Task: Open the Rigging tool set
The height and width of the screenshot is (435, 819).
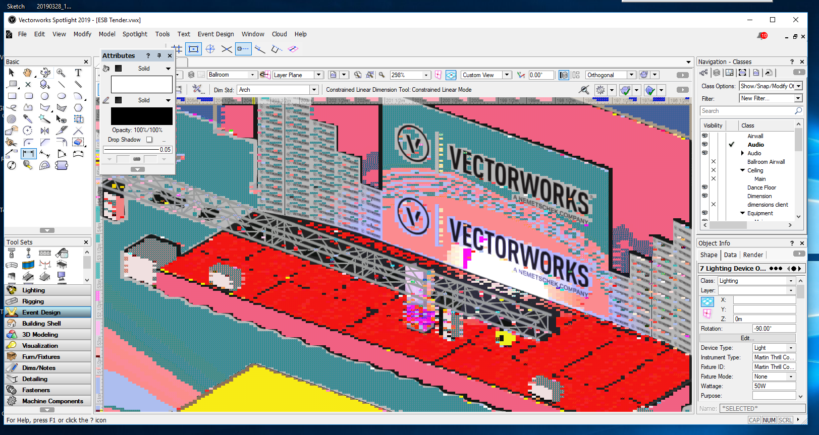Action: [33, 301]
